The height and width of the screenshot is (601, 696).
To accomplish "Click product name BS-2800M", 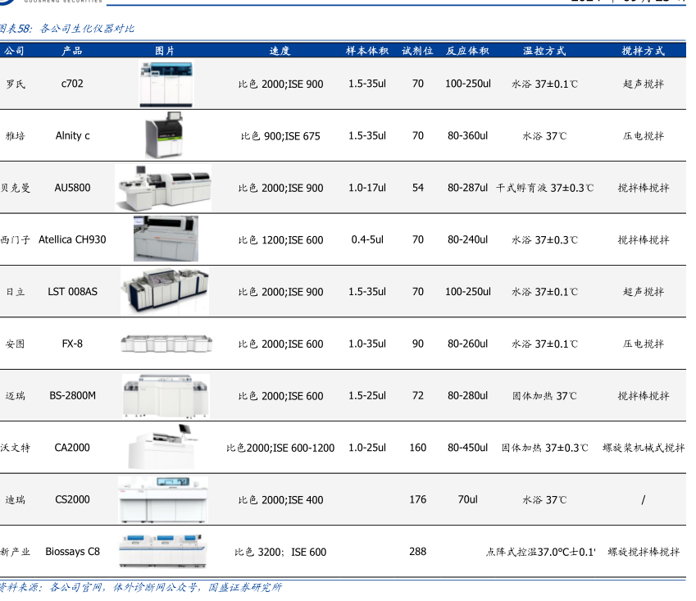I will coord(72,395).
